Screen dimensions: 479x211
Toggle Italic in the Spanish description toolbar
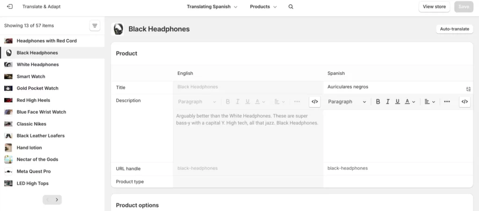click(388, 102)
